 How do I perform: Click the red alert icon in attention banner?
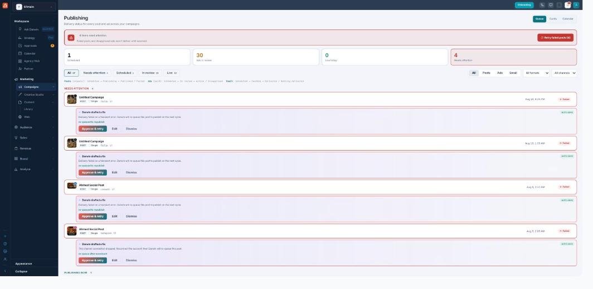click(71, 38)
